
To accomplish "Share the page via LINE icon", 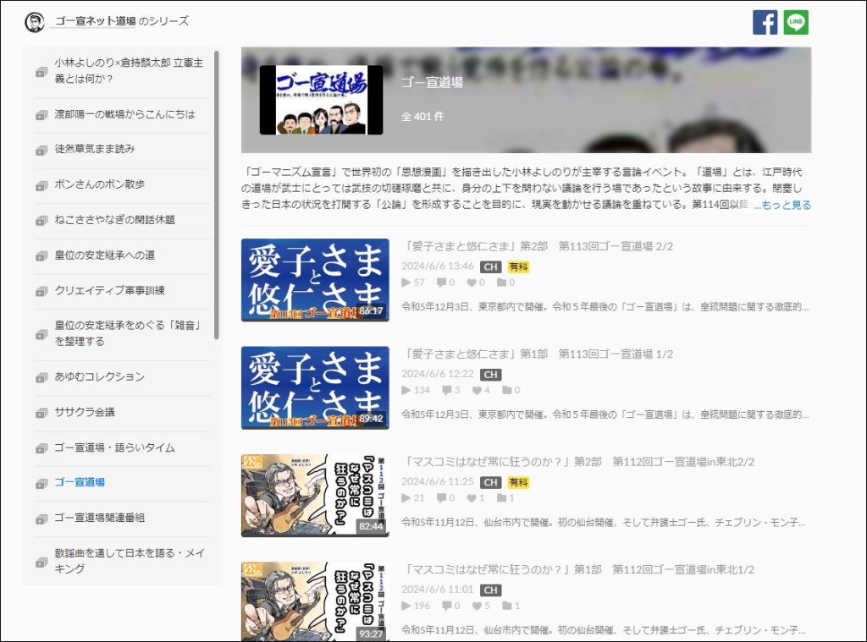I will pos(796,23).
